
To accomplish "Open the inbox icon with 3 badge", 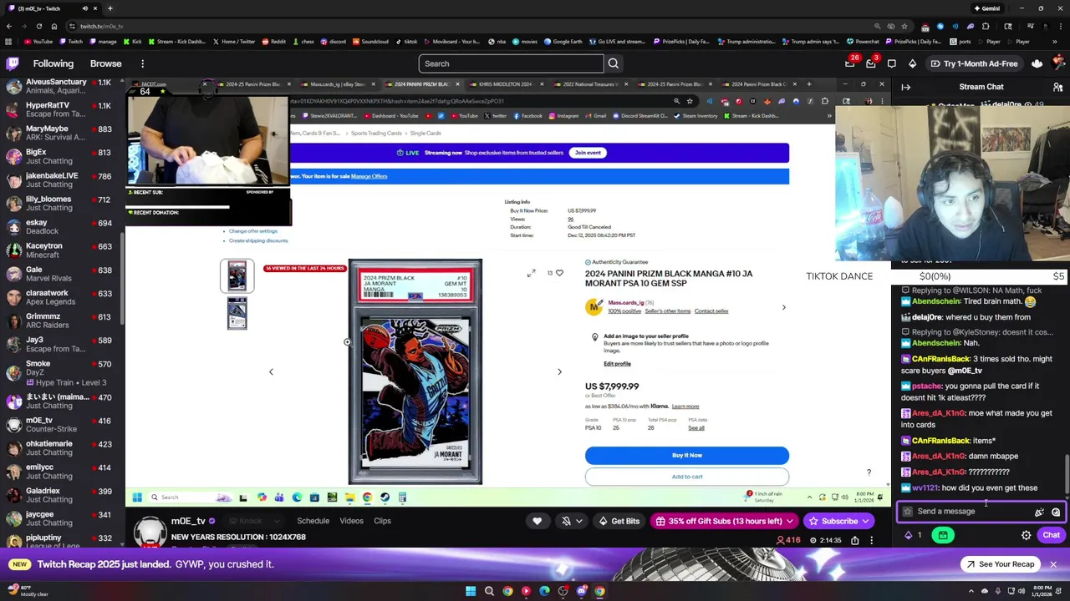I will click(871, 63).
